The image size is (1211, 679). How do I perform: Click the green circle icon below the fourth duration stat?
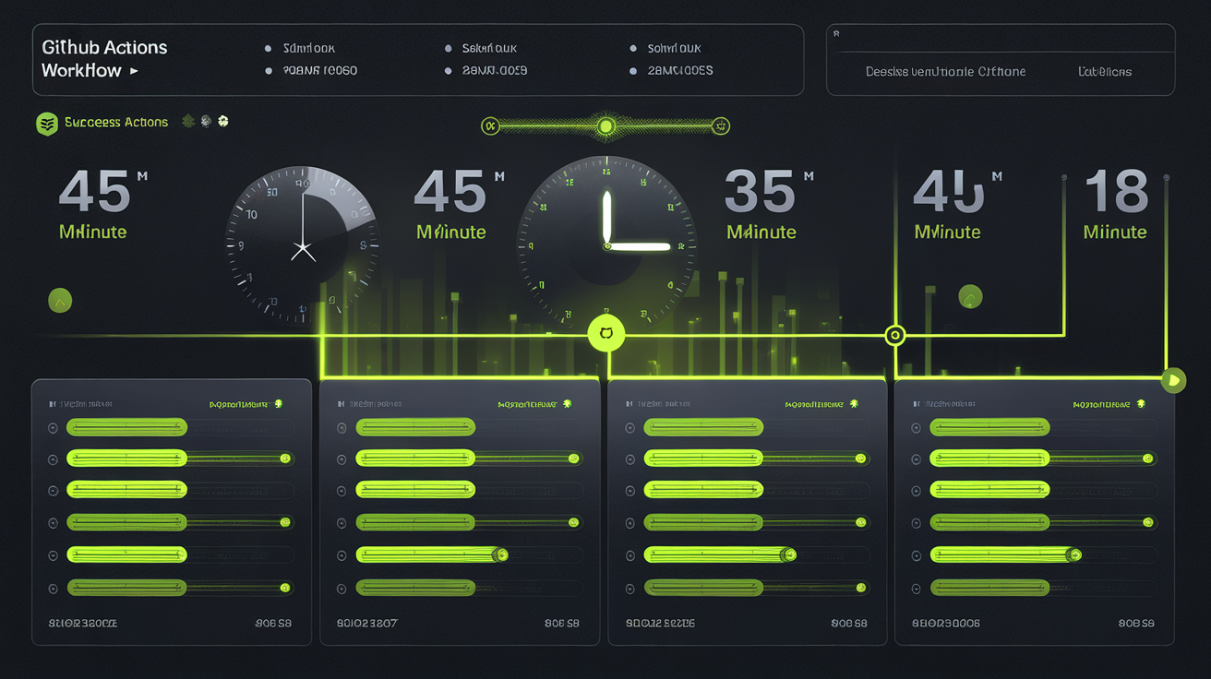click(x=970, y=297)
